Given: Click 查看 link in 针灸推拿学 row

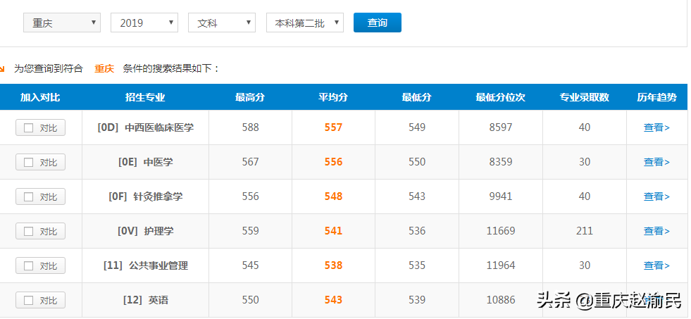Looking at the screenshot, I should pyautogui.click(x=656, y=197).
